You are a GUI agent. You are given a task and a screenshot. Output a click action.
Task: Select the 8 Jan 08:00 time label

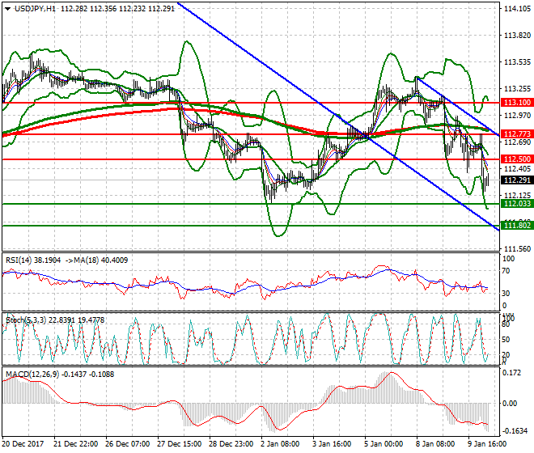(435, 444)
